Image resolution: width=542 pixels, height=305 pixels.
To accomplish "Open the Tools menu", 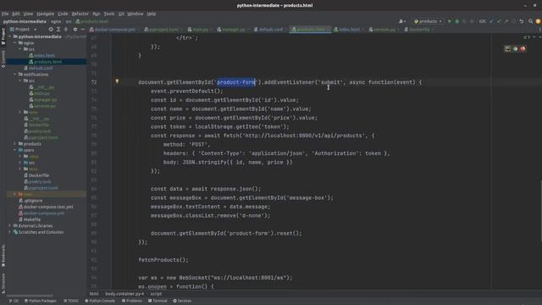I will coord(109,14).
